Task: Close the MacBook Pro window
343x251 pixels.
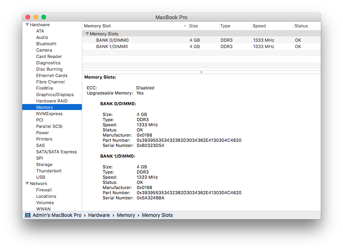Action: pyautogui.click(x=28, y=17)
